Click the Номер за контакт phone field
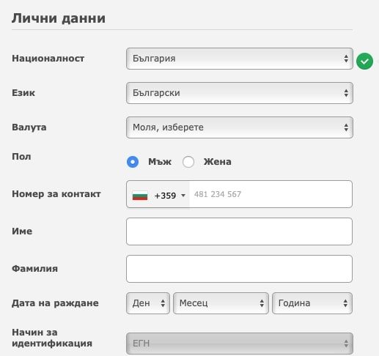The image size is (379, 356). pyautogui.click(x=271, y=194)
